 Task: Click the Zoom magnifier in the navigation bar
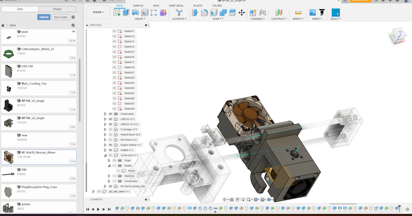click(243, 199)
